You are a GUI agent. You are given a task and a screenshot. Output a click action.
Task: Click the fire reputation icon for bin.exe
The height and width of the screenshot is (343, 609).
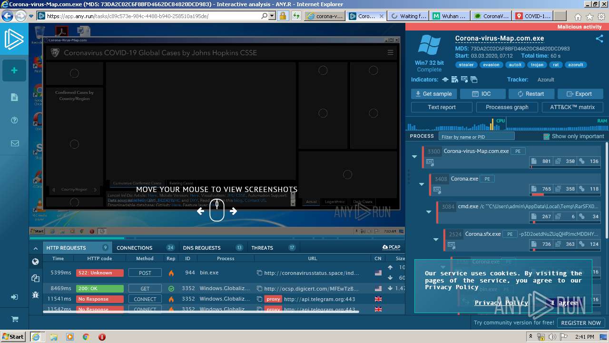click(171, 273)
